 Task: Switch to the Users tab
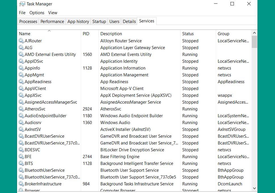[114, 21]
